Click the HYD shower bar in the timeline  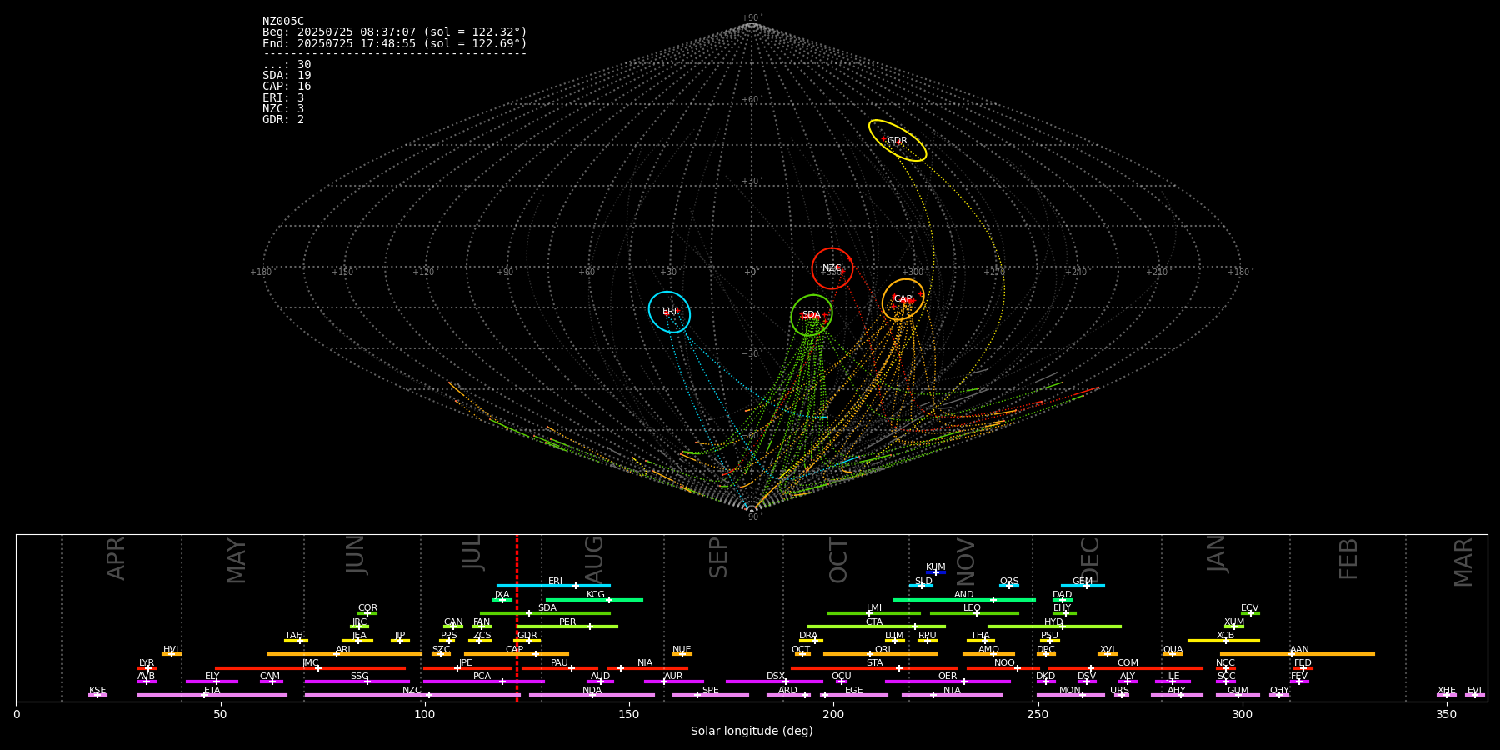pyautogui.click(x=1054, y=627)
